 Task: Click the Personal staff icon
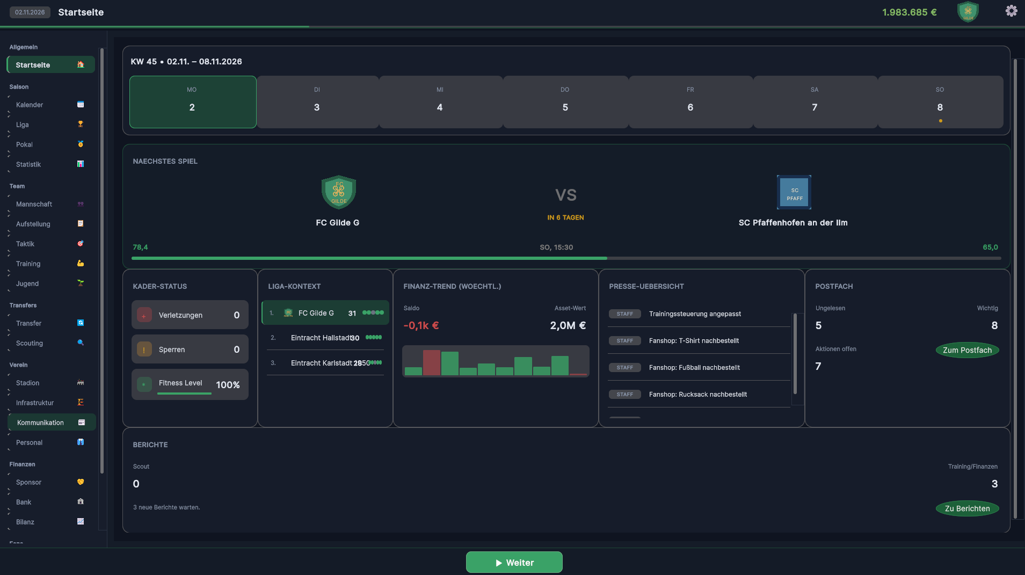(81, 442)
